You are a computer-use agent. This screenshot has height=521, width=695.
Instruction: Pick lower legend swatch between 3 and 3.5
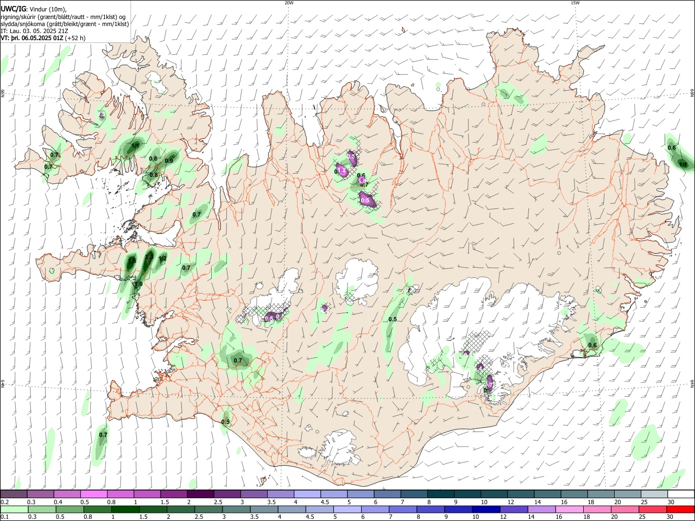click(236, 509)
